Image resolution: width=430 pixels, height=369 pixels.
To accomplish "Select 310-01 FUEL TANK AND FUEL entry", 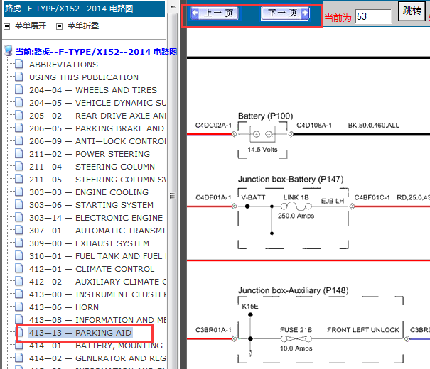I will click(97, 256).
